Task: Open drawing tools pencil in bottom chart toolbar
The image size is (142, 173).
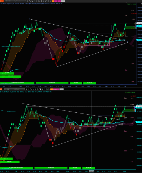Action: (29, 89)
